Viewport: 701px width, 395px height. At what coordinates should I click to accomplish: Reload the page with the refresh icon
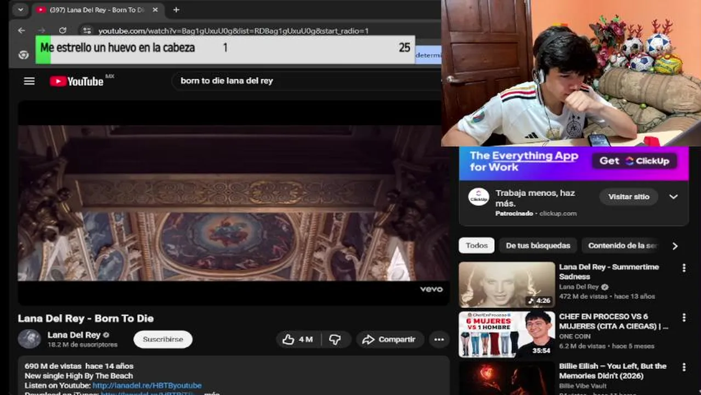coord(63,31)
